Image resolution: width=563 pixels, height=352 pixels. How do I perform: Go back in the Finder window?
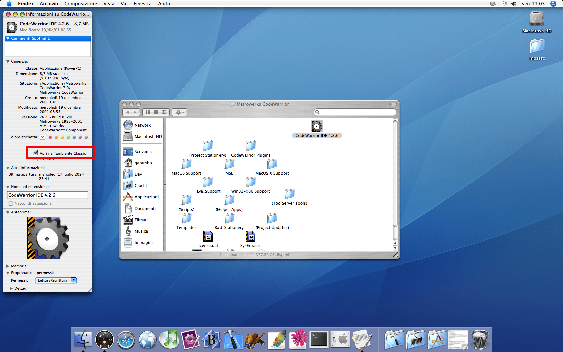pyautogui.click(x=127, y=112)
